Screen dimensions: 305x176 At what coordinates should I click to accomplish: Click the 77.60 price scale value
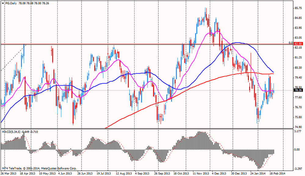pyautogui.click(x=298, y=97)
